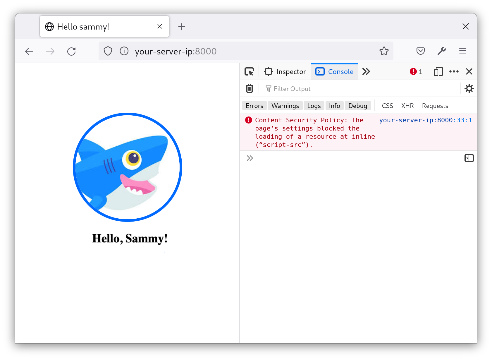
Task: Open a new tab with the plus button
Action: pos(182,27)
